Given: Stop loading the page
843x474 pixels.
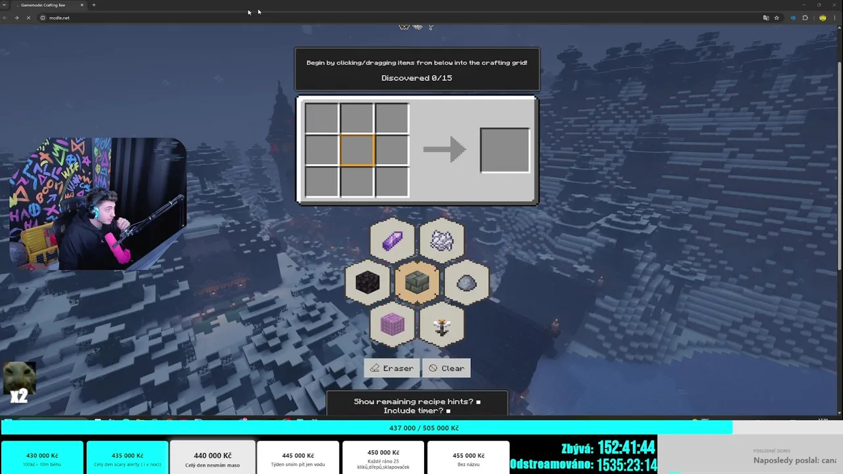Looking at the screenshot, I should [28, 18].
